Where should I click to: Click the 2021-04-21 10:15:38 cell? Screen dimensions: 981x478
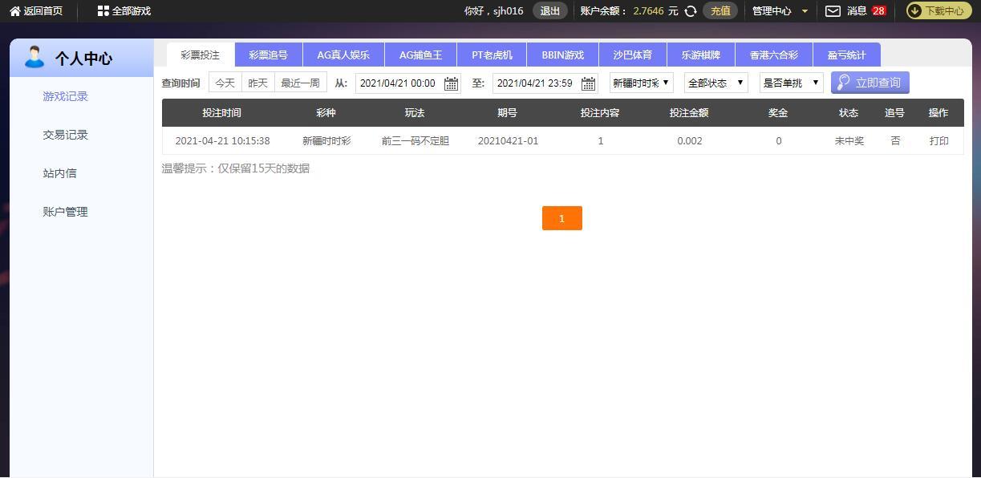(222, 141)
